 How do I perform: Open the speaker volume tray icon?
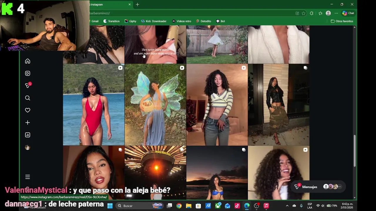pyautogui.click(x=323, y=206)
